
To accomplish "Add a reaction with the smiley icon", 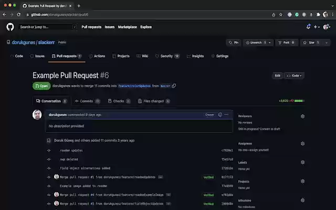I will coord(220,114).
